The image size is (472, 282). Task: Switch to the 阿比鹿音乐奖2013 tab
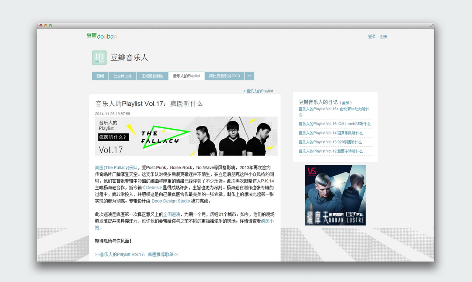coord(225,76)
